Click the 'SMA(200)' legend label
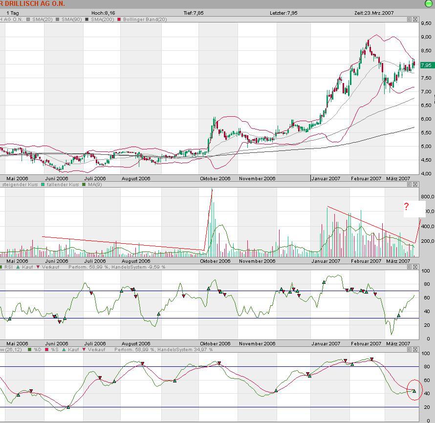 (x=102, y=20)
